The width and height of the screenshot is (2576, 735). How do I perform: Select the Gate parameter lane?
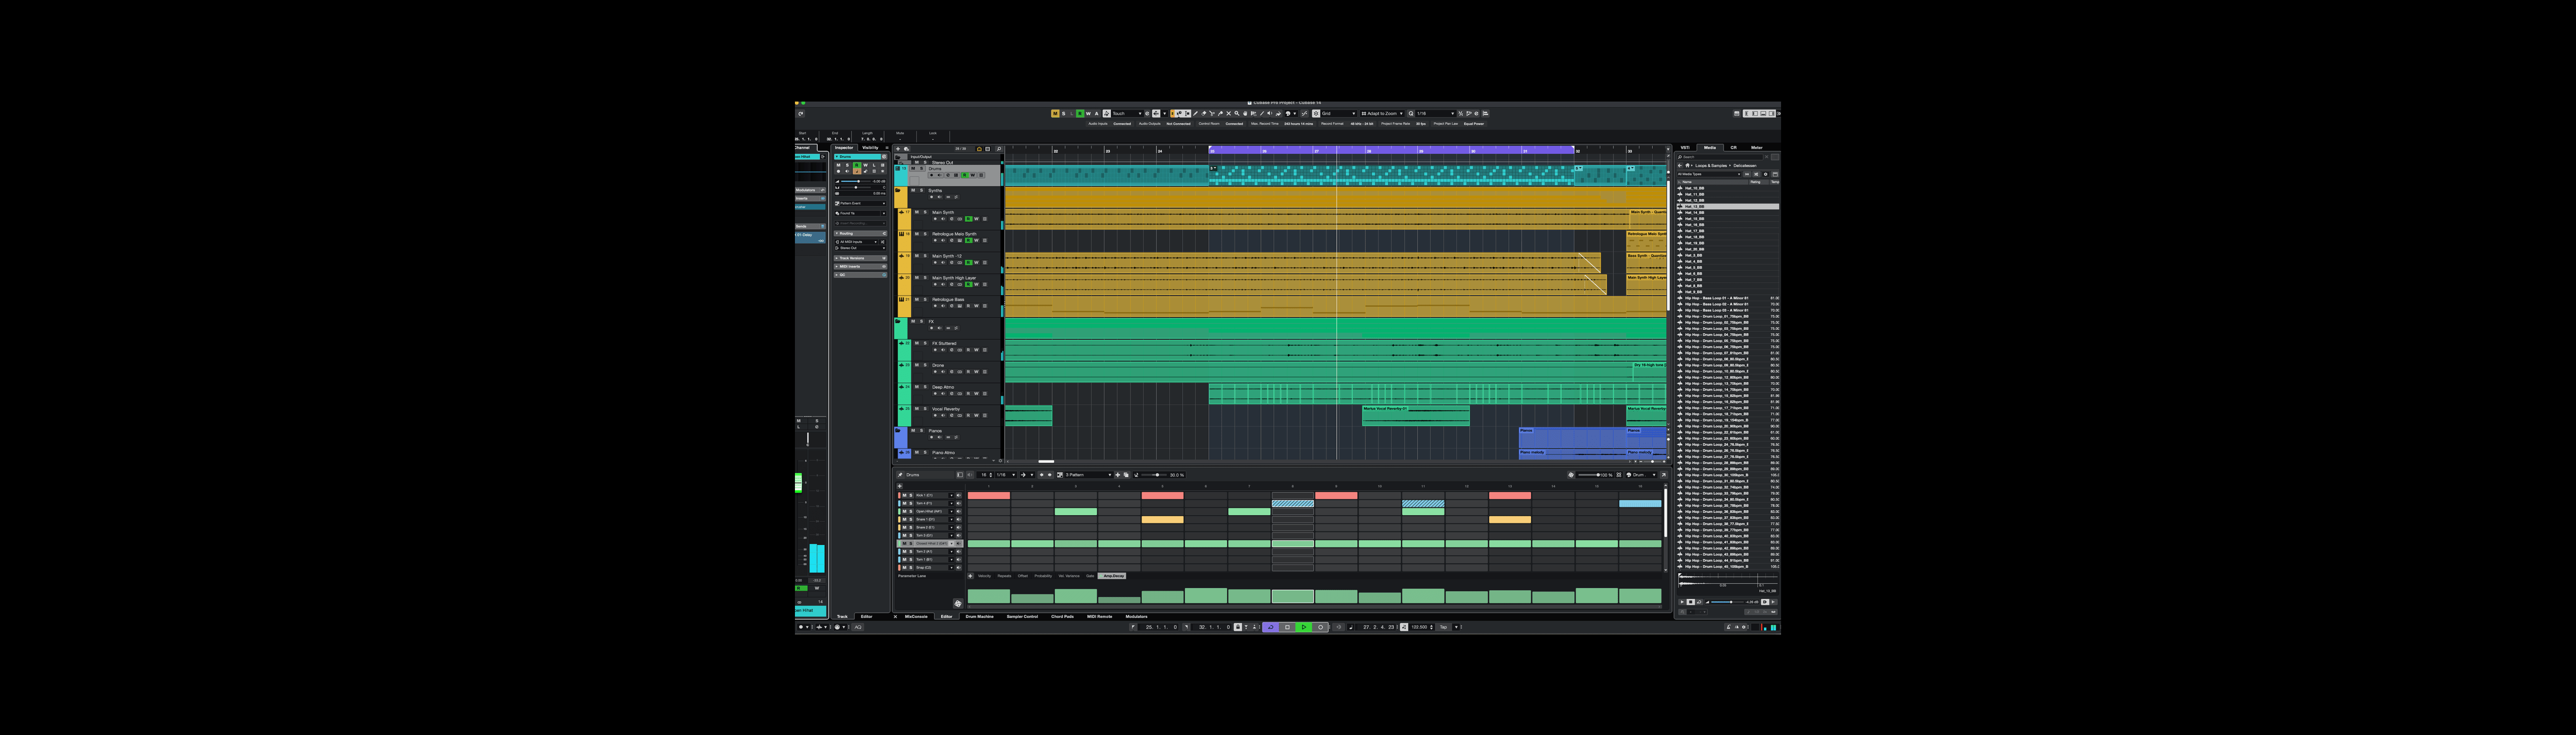[1090, 576]
